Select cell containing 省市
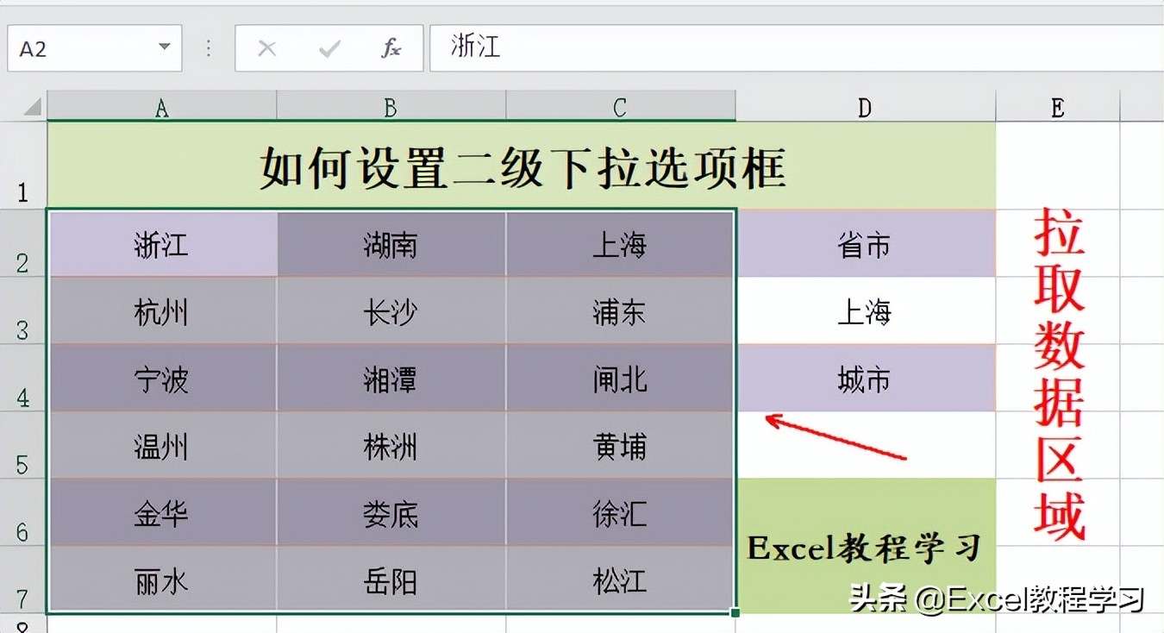This screenshot has height=633, width=1164. click(x=866, y=244)
